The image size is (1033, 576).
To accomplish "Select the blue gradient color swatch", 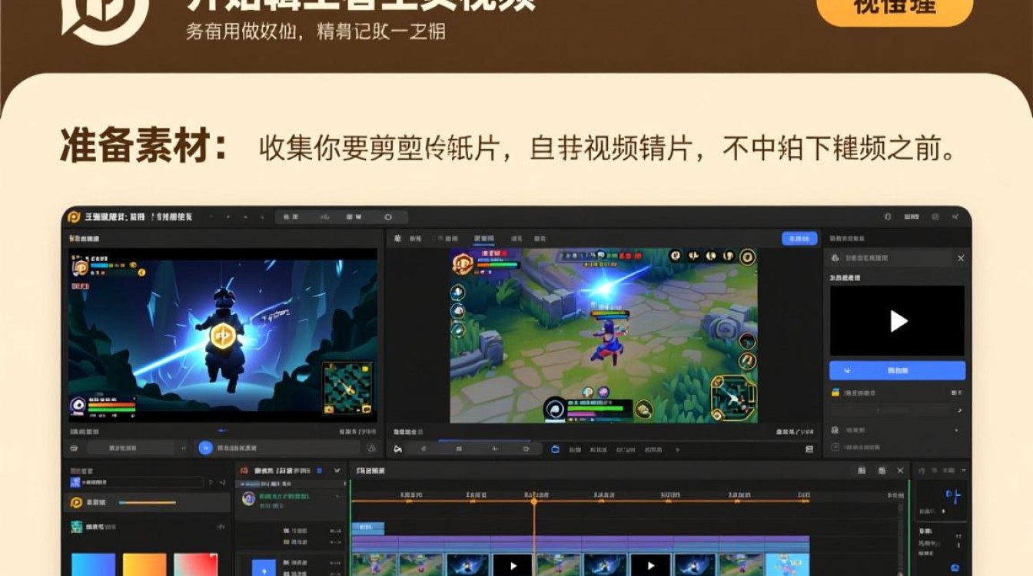I will point(93,564).
